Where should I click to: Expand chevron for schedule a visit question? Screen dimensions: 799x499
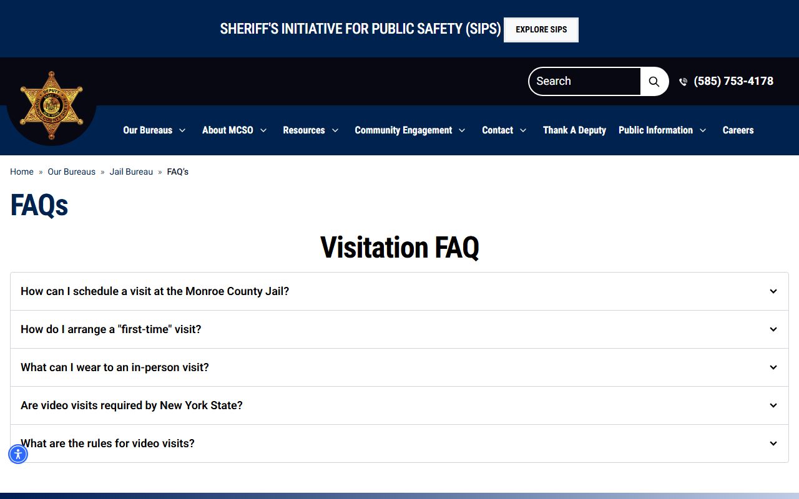tap(773, 291)
